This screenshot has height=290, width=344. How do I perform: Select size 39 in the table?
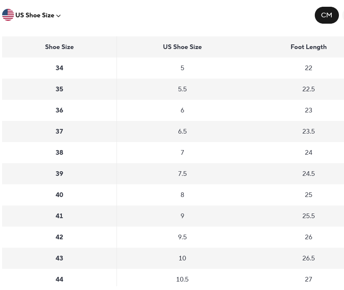coord(59,174)
